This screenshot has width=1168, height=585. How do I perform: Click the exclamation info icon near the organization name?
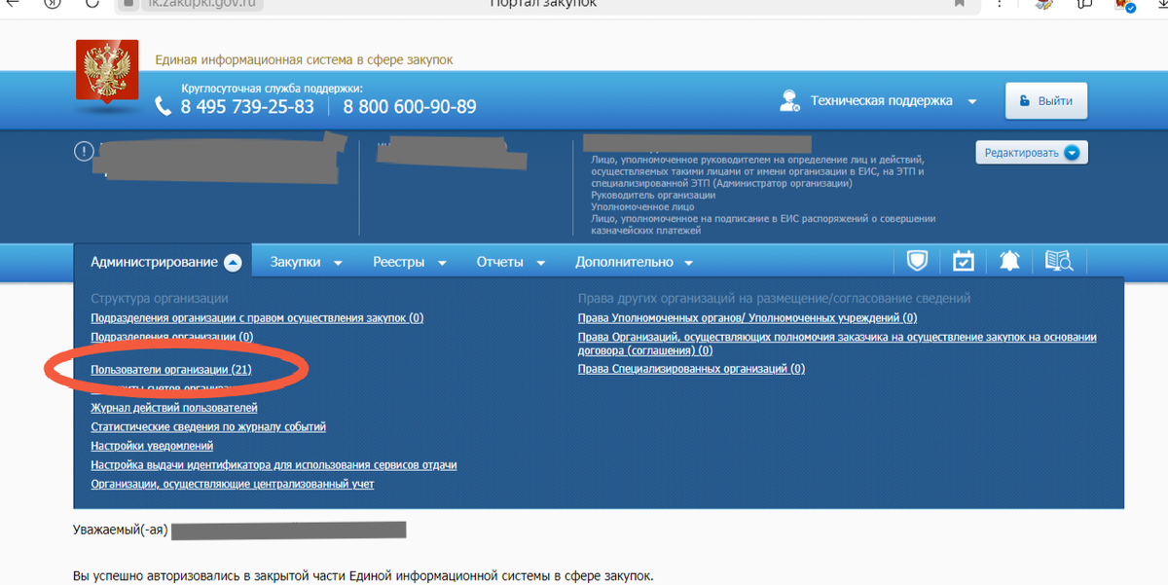(84, 151)
